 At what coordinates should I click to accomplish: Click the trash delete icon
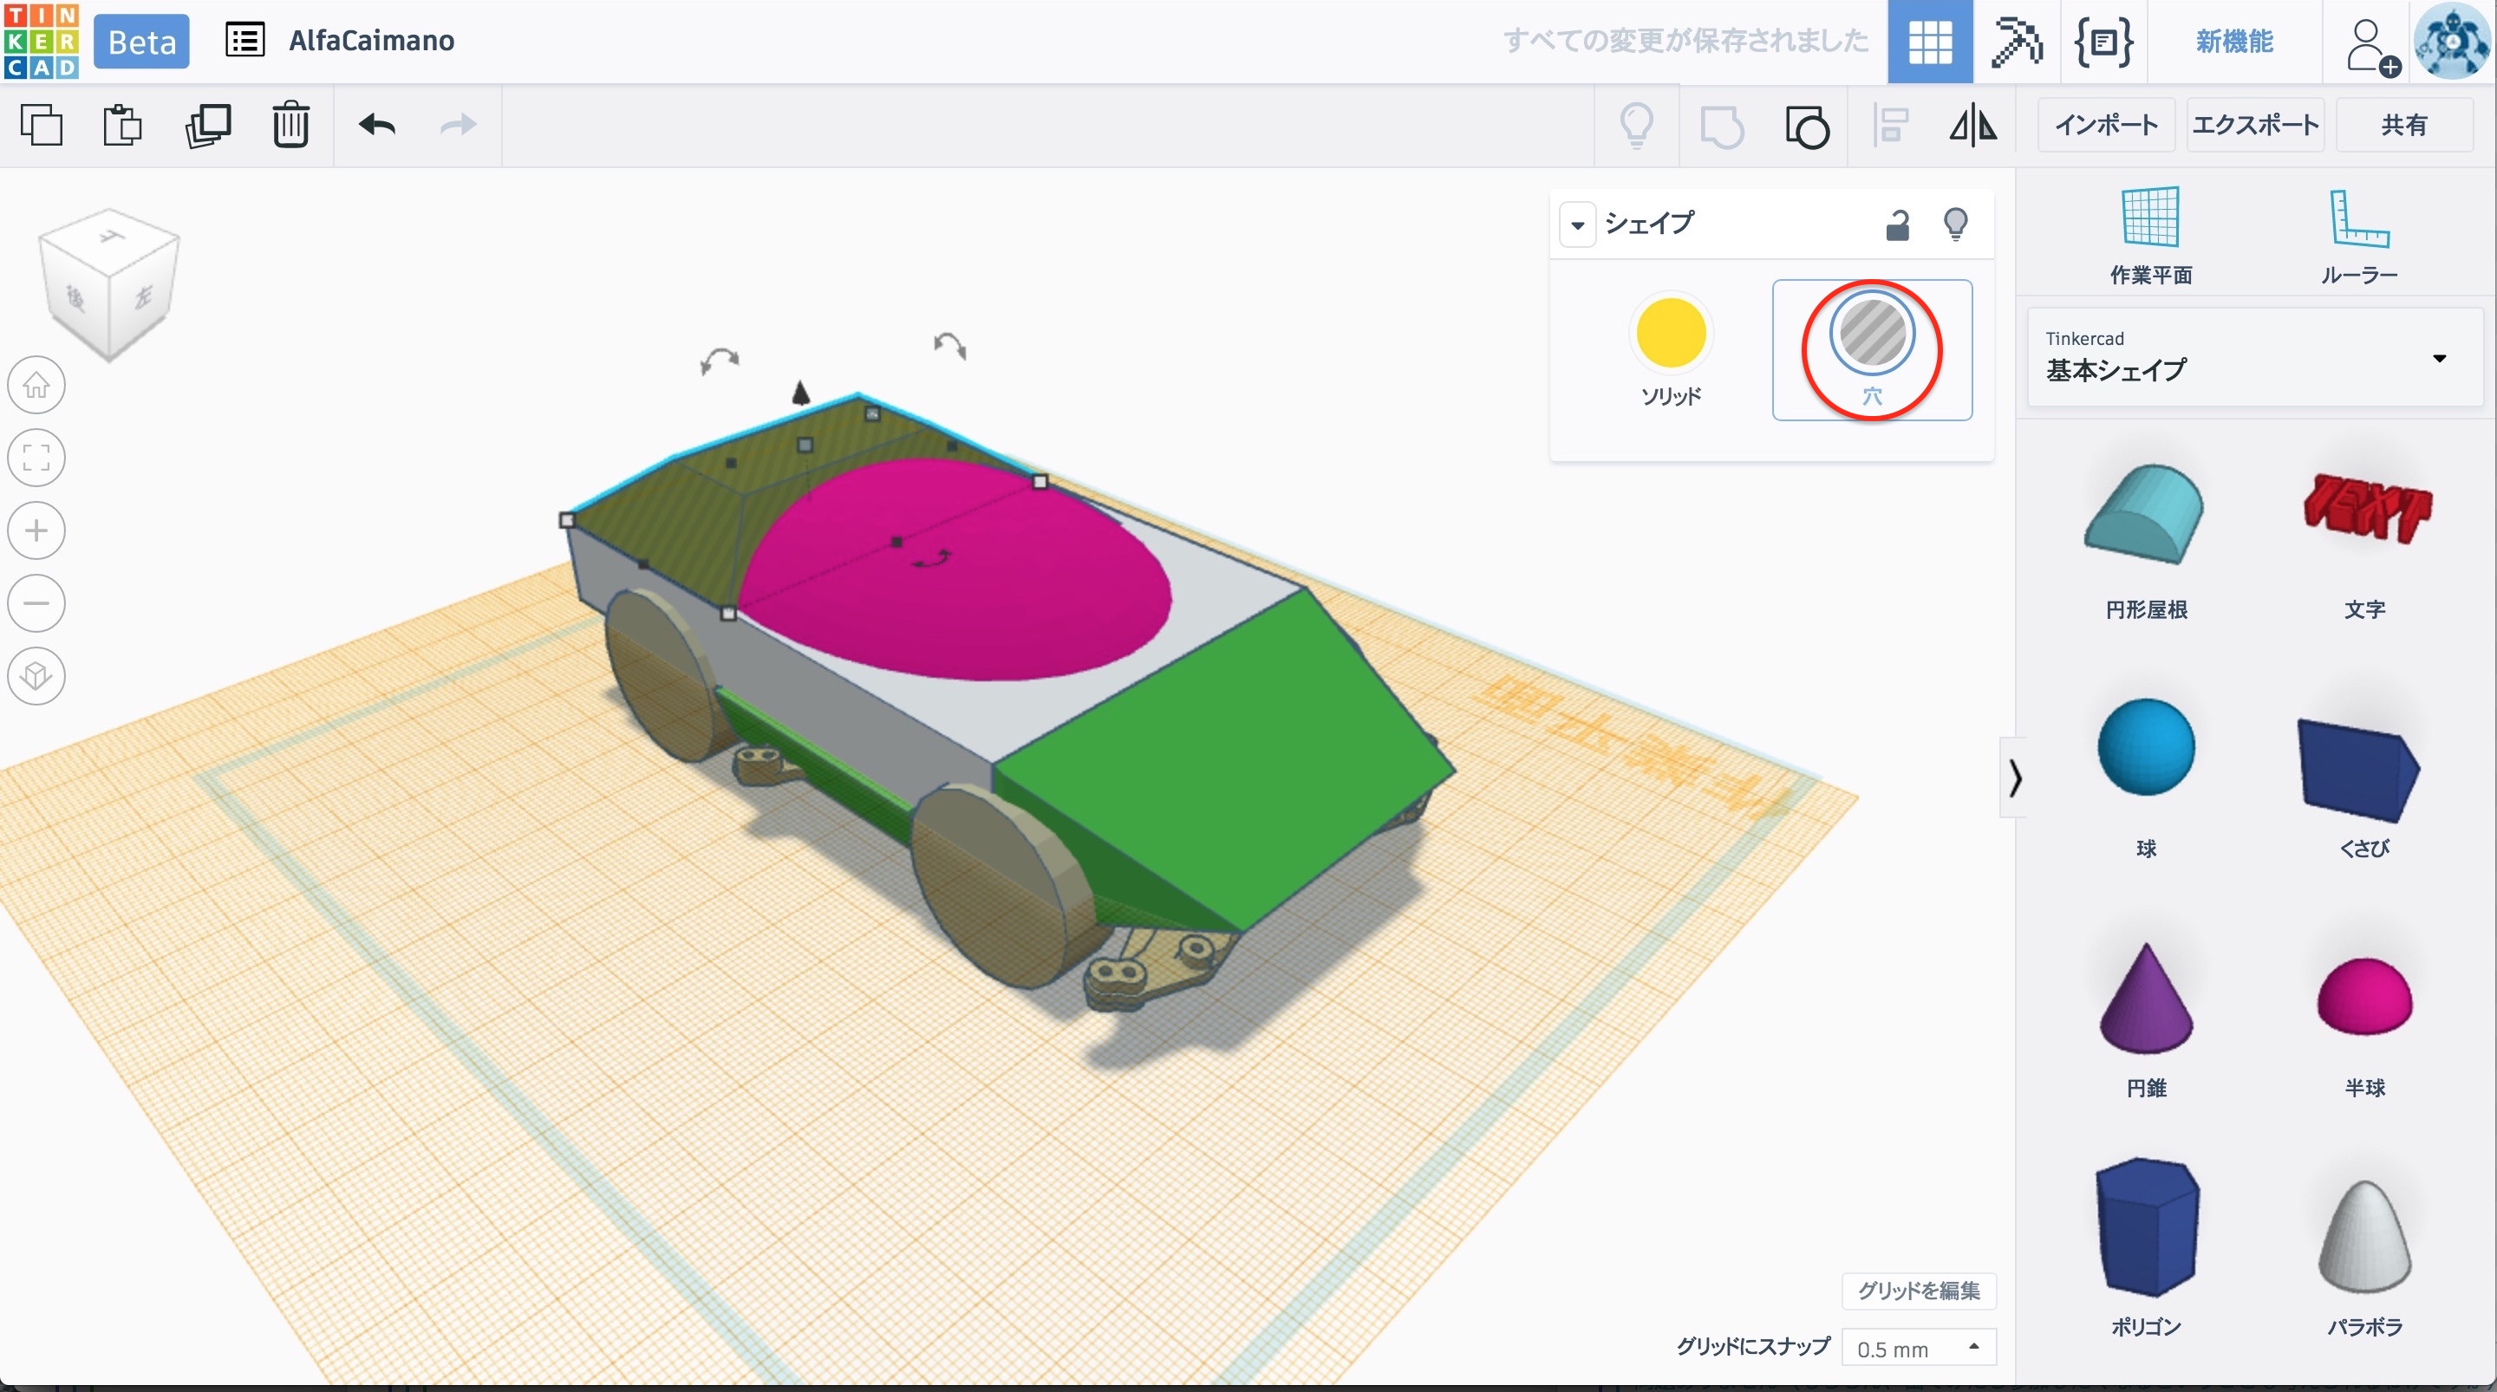pos(290,125)
